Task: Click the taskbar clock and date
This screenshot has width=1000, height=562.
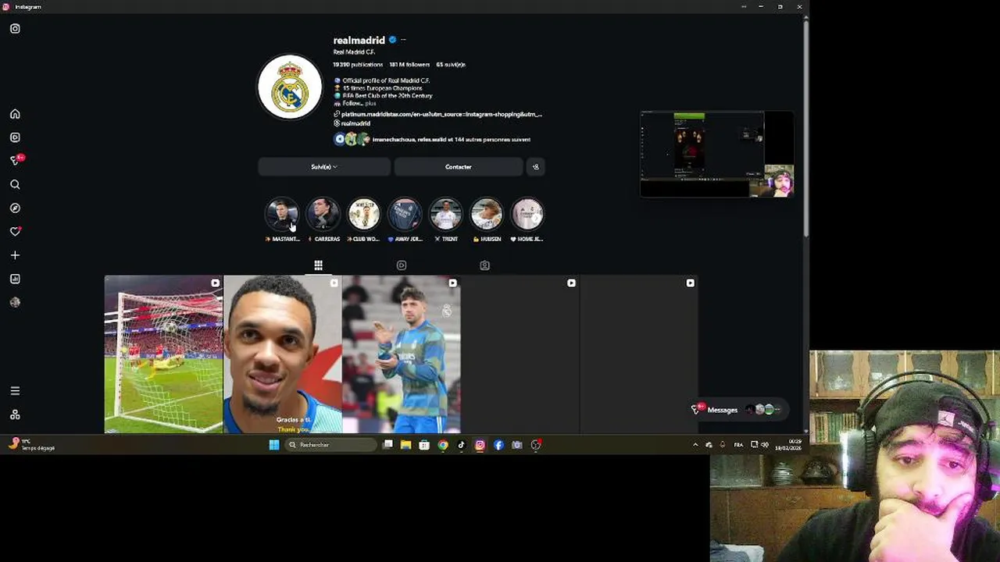Action: click(788, 445)
